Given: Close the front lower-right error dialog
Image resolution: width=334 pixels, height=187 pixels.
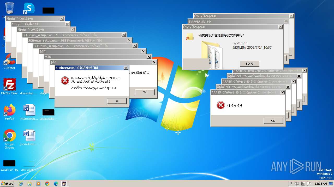Looking at the screenshot, I should 282,92.
